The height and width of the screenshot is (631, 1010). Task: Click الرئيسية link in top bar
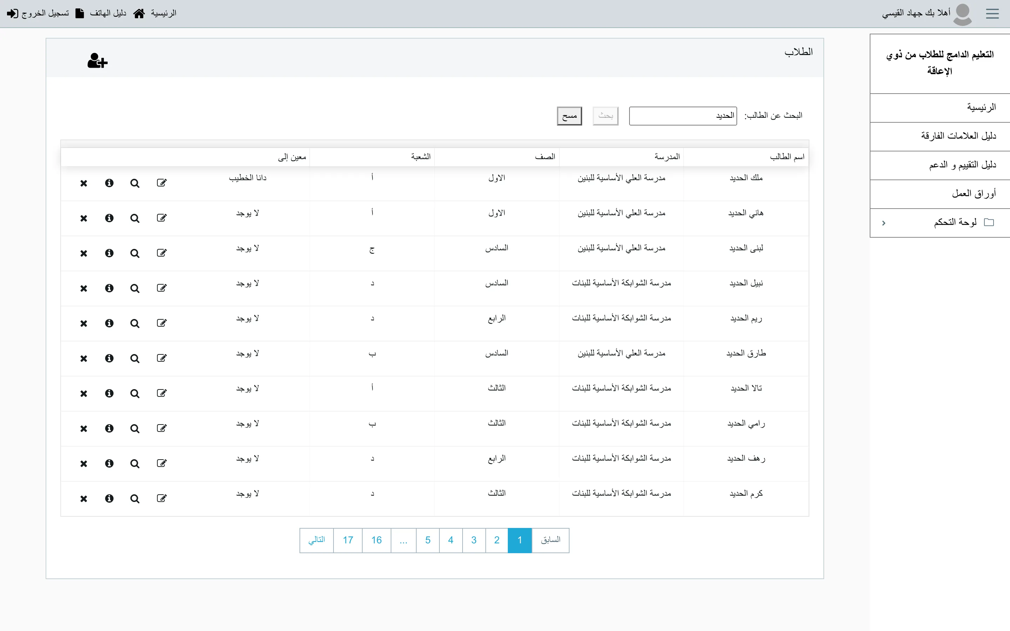(x=164, y=13)
